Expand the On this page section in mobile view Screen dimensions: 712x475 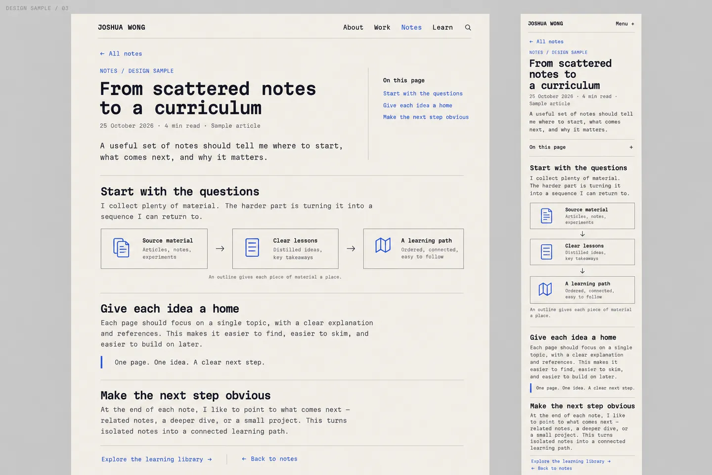[582, 147]
